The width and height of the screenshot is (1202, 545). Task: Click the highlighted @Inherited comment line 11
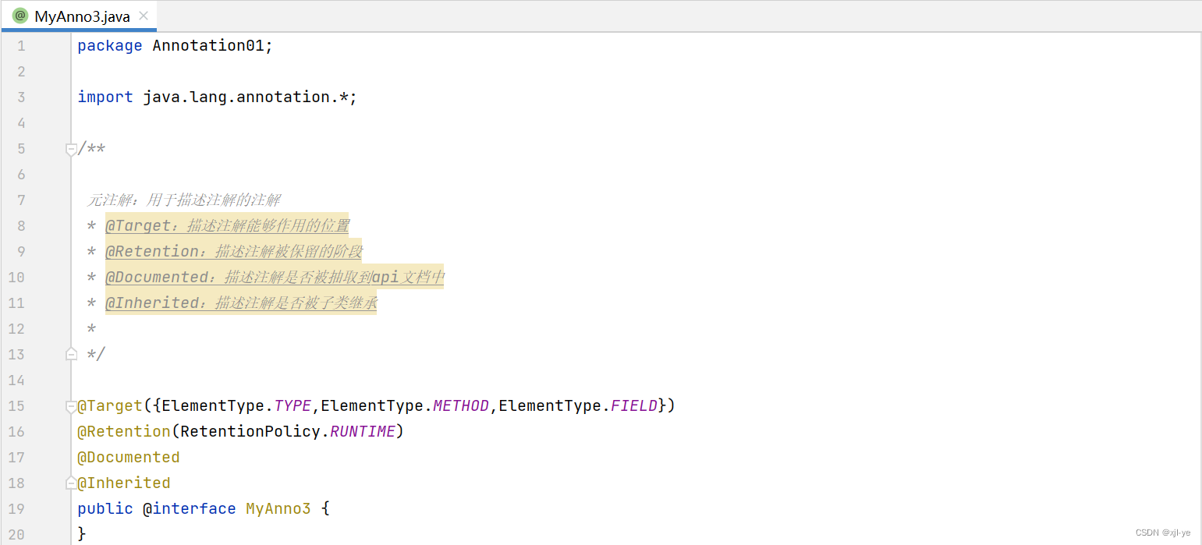[241, 303]
